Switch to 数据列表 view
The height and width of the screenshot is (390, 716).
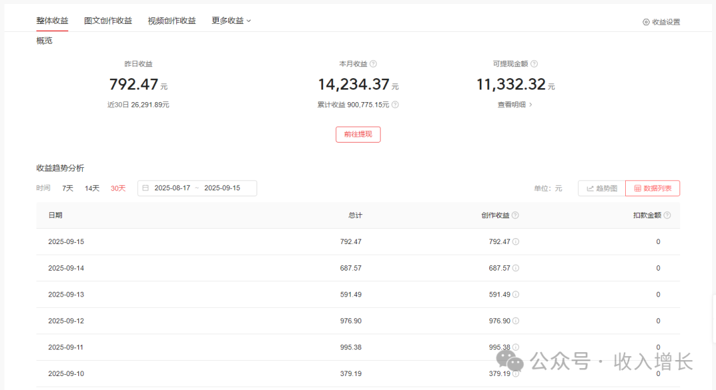click(x=652, y=188)
